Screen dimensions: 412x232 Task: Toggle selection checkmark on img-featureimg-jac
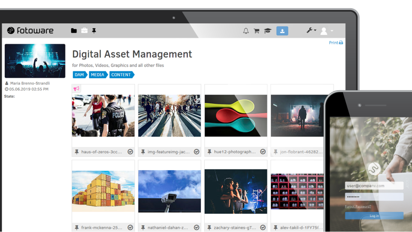(x=197, y=152)
